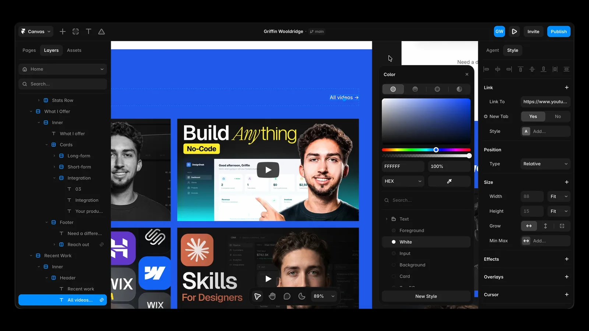Click distribute horizontally icon in Style panel

click(555, 69)
